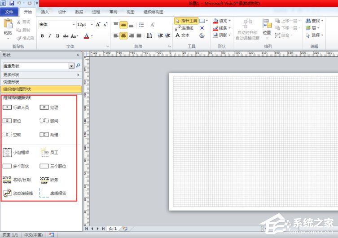Select the Team Frame (小组框架) shape
Screen dimensions: 338x238
click(x=16, y=152)
